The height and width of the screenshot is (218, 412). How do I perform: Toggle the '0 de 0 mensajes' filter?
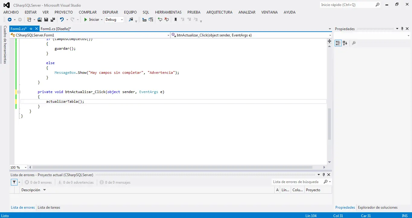115,182
